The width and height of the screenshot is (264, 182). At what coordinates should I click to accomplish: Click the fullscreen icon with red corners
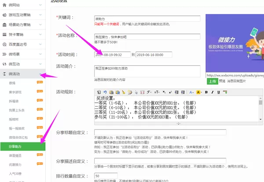[x=143, y=92]
